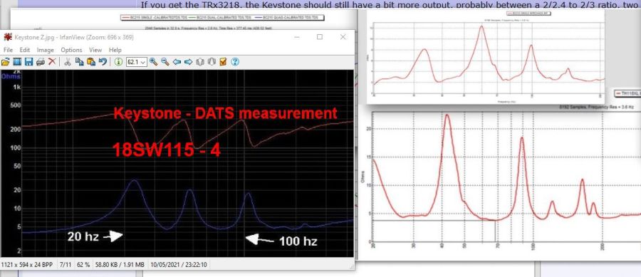Image resolution: width=641 pixels, height=277 pixels.
Task: Minimize the IrfanView window
Action: [x=296, y=37]
